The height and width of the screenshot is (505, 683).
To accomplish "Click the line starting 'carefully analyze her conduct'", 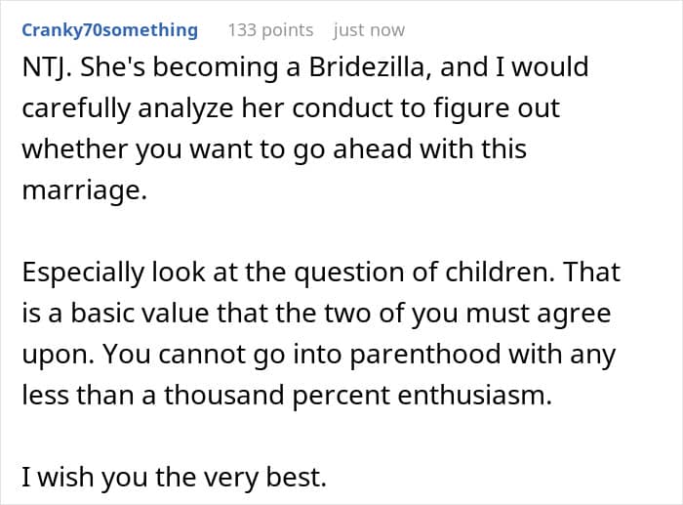I will click(291, 107).
